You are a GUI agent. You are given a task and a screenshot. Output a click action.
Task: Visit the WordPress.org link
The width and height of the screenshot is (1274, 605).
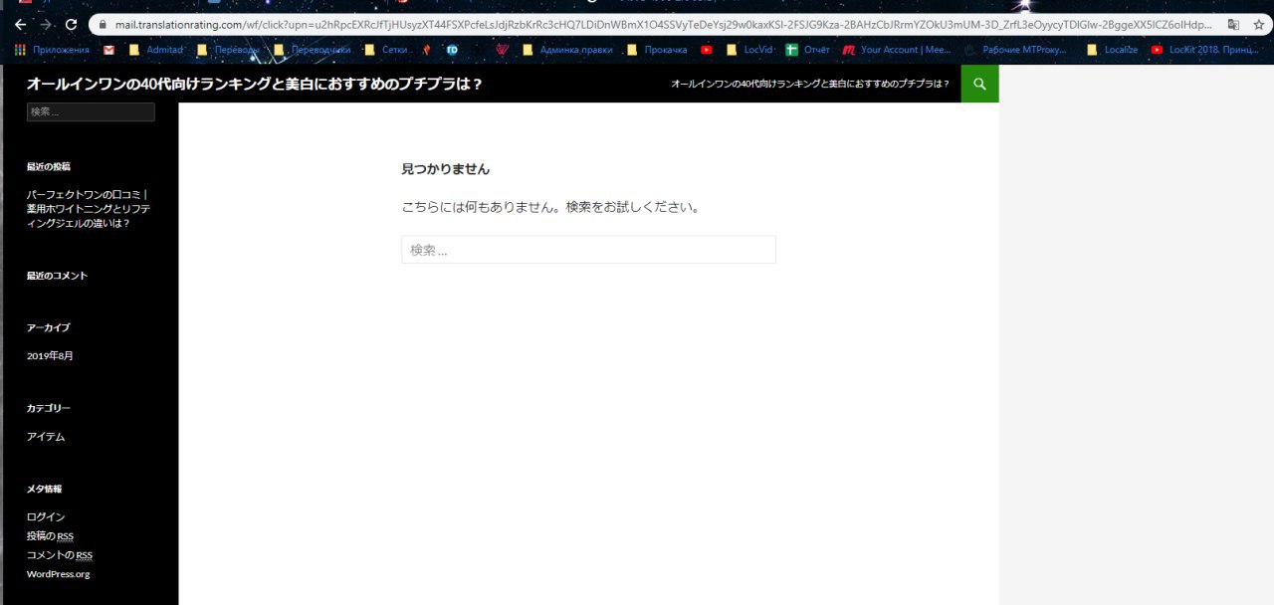[59, 574]
